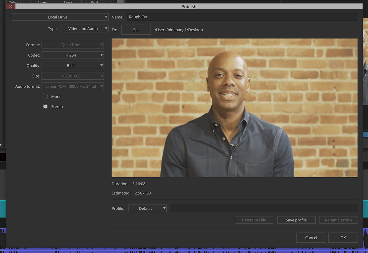Click the Start column header at top
368x253 pixels.
(x=68, y=2)
